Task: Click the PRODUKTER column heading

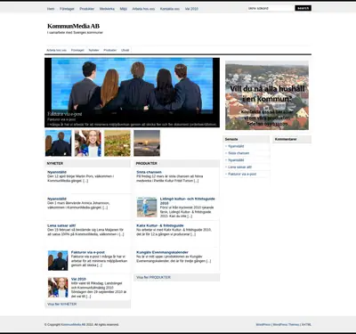Action: [x=147, y=164]
